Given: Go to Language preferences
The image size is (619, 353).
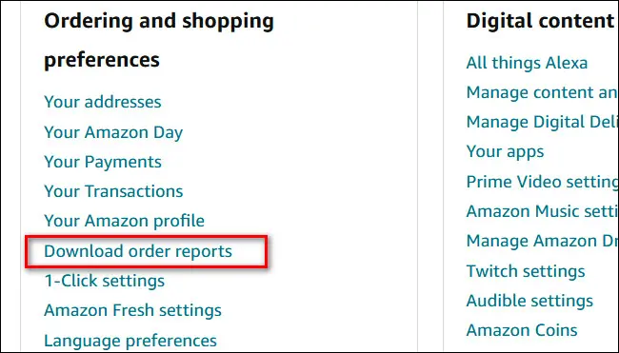Looking at the screenshot, I should pyautogui.click(x=130, y=341).
